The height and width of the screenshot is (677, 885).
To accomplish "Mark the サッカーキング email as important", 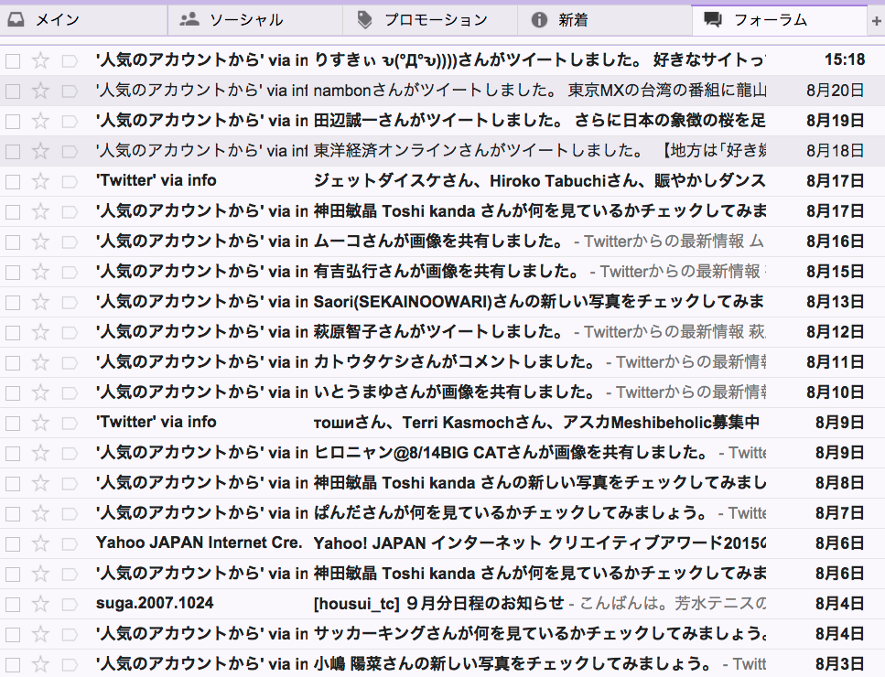I will tap(70, 634).
